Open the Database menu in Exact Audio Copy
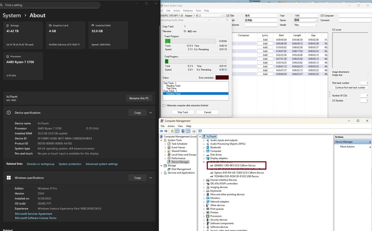The image size is (372, 231). point(188,11)
